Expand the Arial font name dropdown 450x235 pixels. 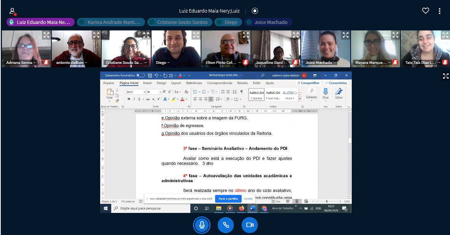tap(144, 92)
